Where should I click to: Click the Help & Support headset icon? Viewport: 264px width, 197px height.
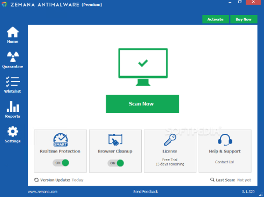[x=225, y=140]
